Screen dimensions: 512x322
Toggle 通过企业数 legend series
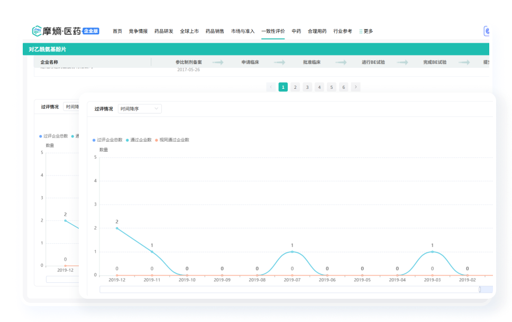139,140
